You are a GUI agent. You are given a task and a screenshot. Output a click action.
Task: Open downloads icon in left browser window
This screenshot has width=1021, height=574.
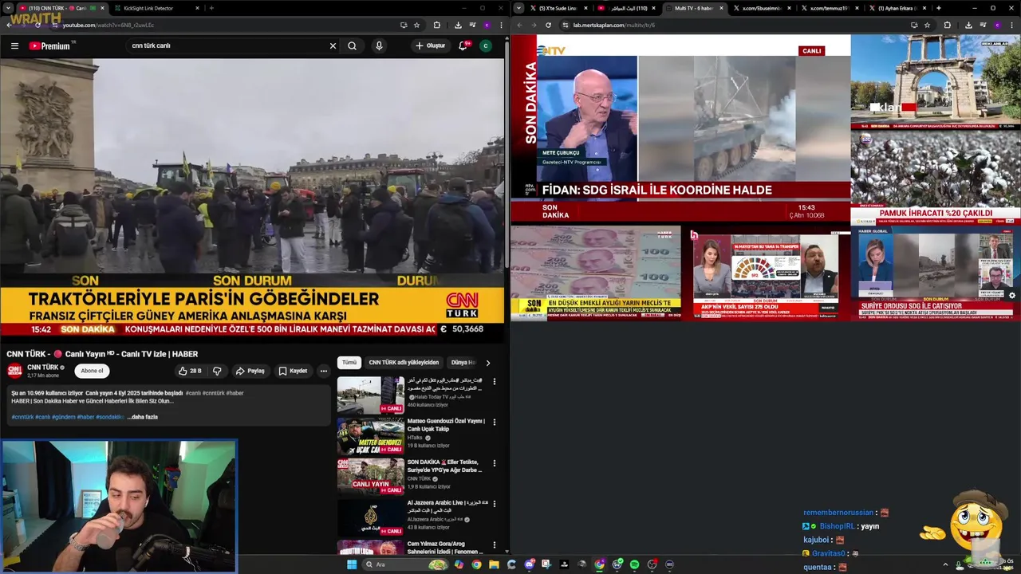tap(458, 25)
